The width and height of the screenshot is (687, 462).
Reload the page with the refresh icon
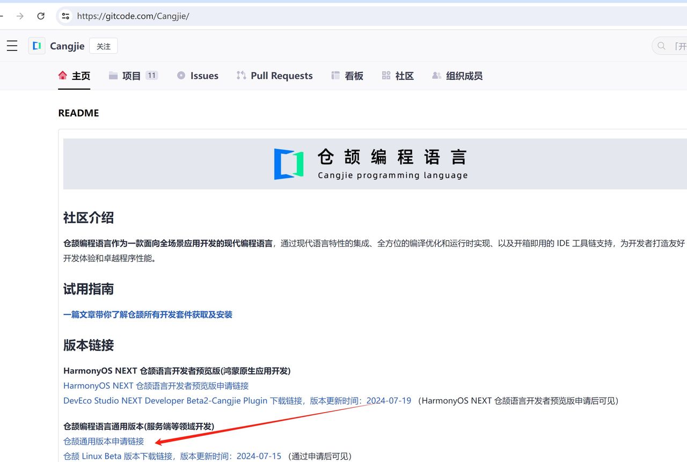[41, 16]
